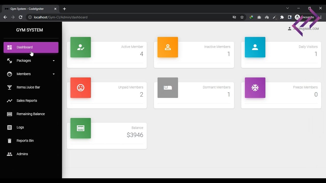326x183 pixels.
Task: Click the Admins people icon
Action: (x=9, y=154)
